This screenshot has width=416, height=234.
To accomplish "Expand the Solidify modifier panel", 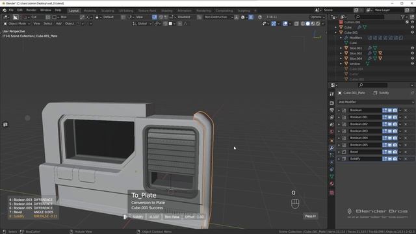I will (339, 159).
